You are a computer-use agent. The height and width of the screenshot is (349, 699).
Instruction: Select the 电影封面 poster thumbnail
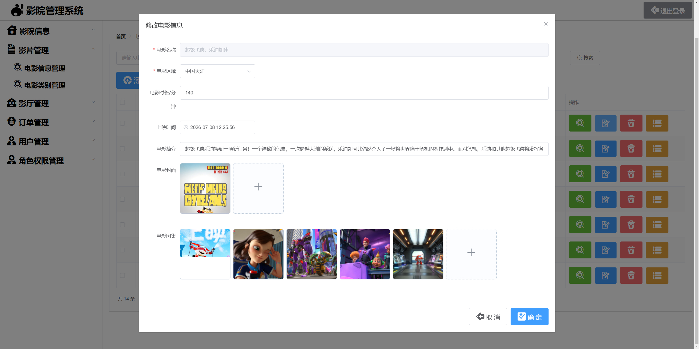[205, 188]
